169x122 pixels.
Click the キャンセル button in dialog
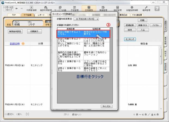pos(106,106)
